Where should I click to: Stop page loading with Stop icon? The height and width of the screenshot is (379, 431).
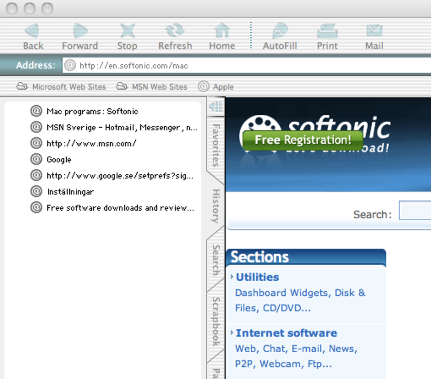[x=128, y=30]
